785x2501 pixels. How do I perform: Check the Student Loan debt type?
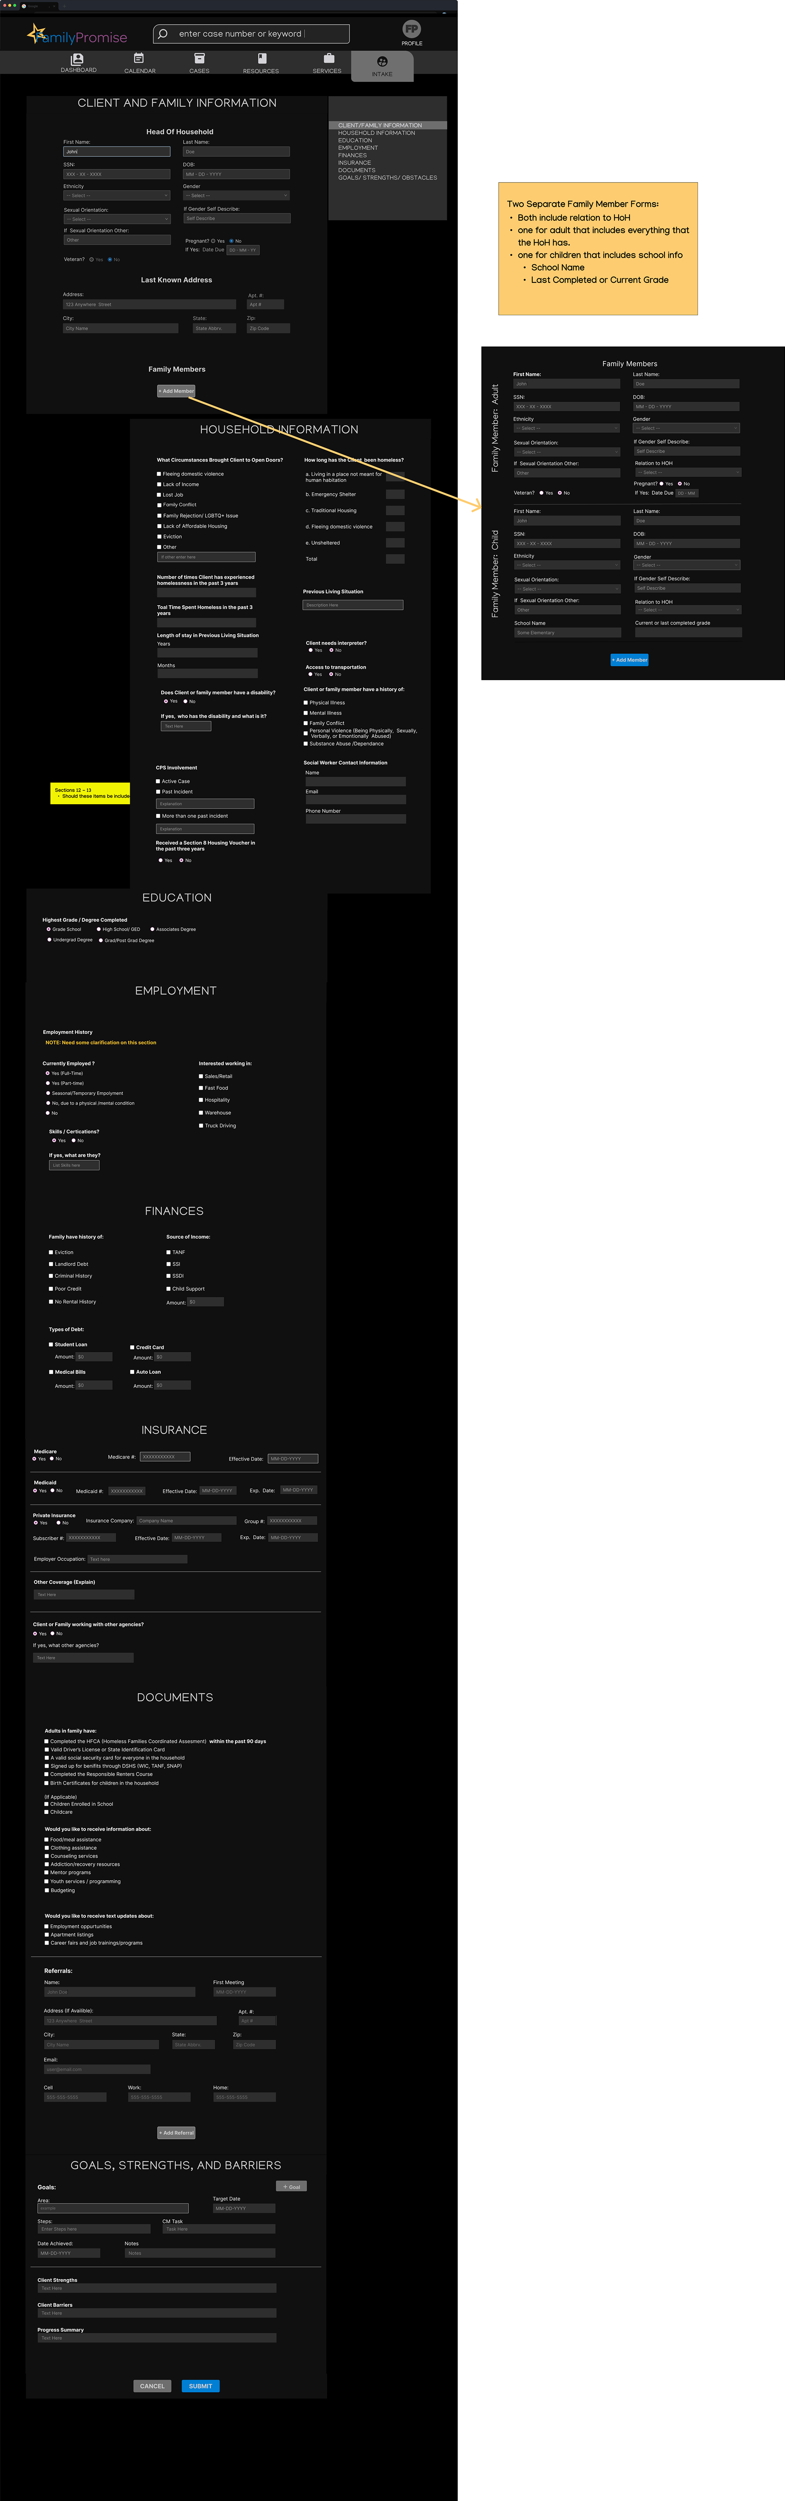(52, 1345)
